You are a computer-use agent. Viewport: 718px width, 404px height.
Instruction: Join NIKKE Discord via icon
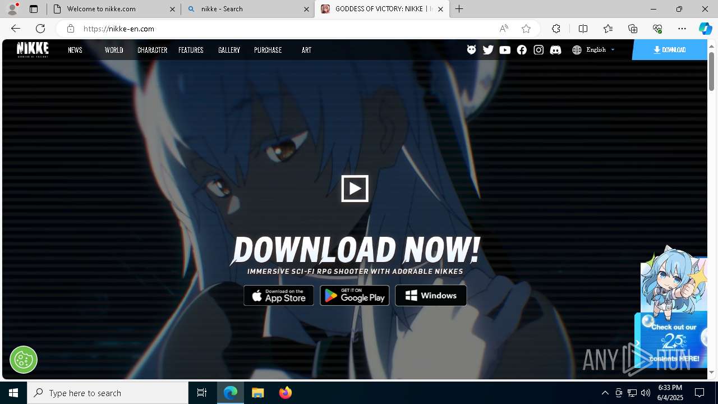[x=555, y=50]
